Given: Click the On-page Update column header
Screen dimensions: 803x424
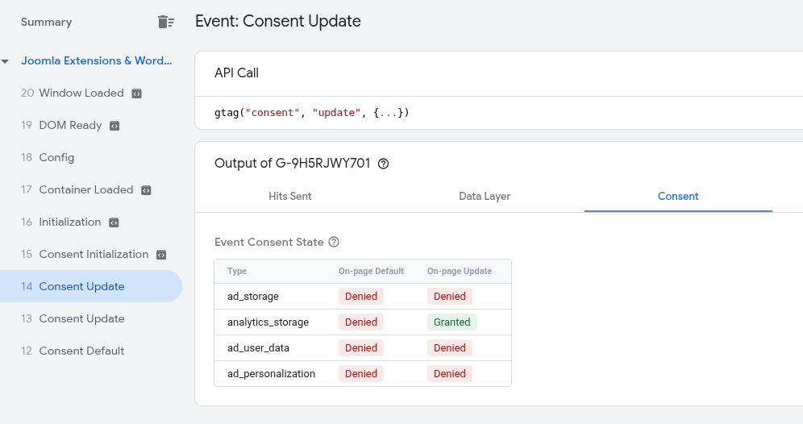Looking at the screenshot, I should pyautogui.click(x=460, y=271).
